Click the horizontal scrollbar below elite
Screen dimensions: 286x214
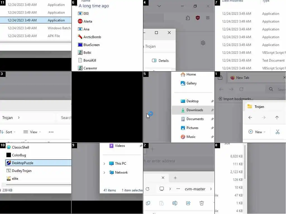(39, 185)
